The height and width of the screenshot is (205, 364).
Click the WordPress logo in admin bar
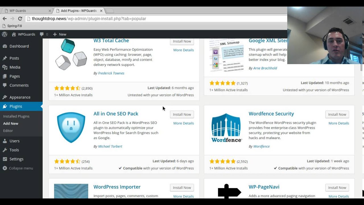tap(5, 34)
